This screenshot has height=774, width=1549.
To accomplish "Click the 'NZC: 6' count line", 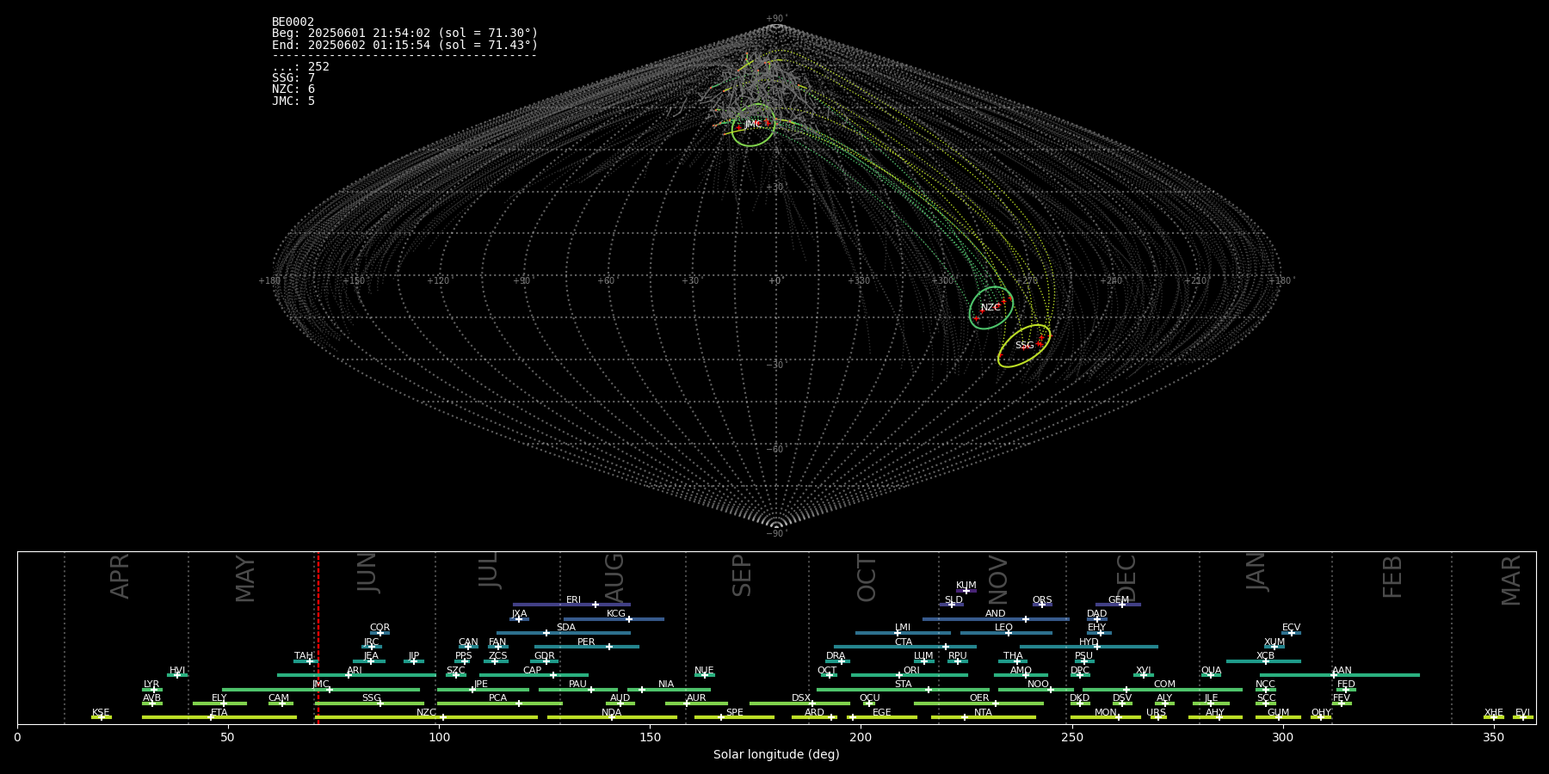I will point(293,89).
